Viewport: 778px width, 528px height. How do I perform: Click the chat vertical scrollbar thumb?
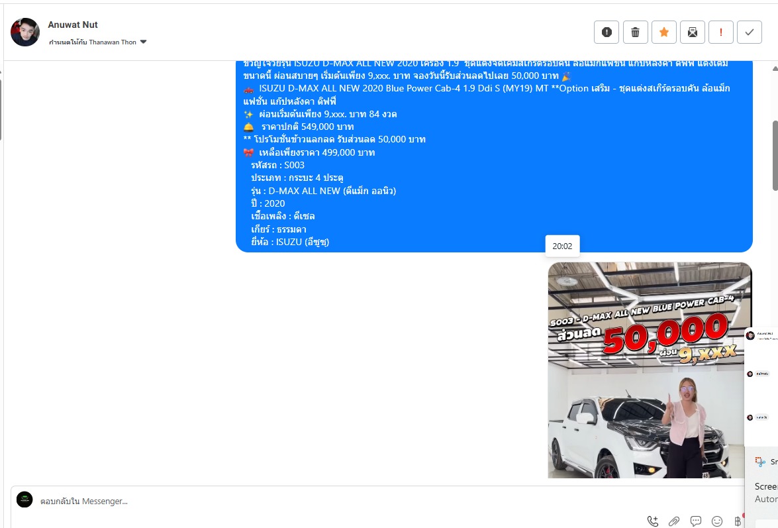pos(775,155)
